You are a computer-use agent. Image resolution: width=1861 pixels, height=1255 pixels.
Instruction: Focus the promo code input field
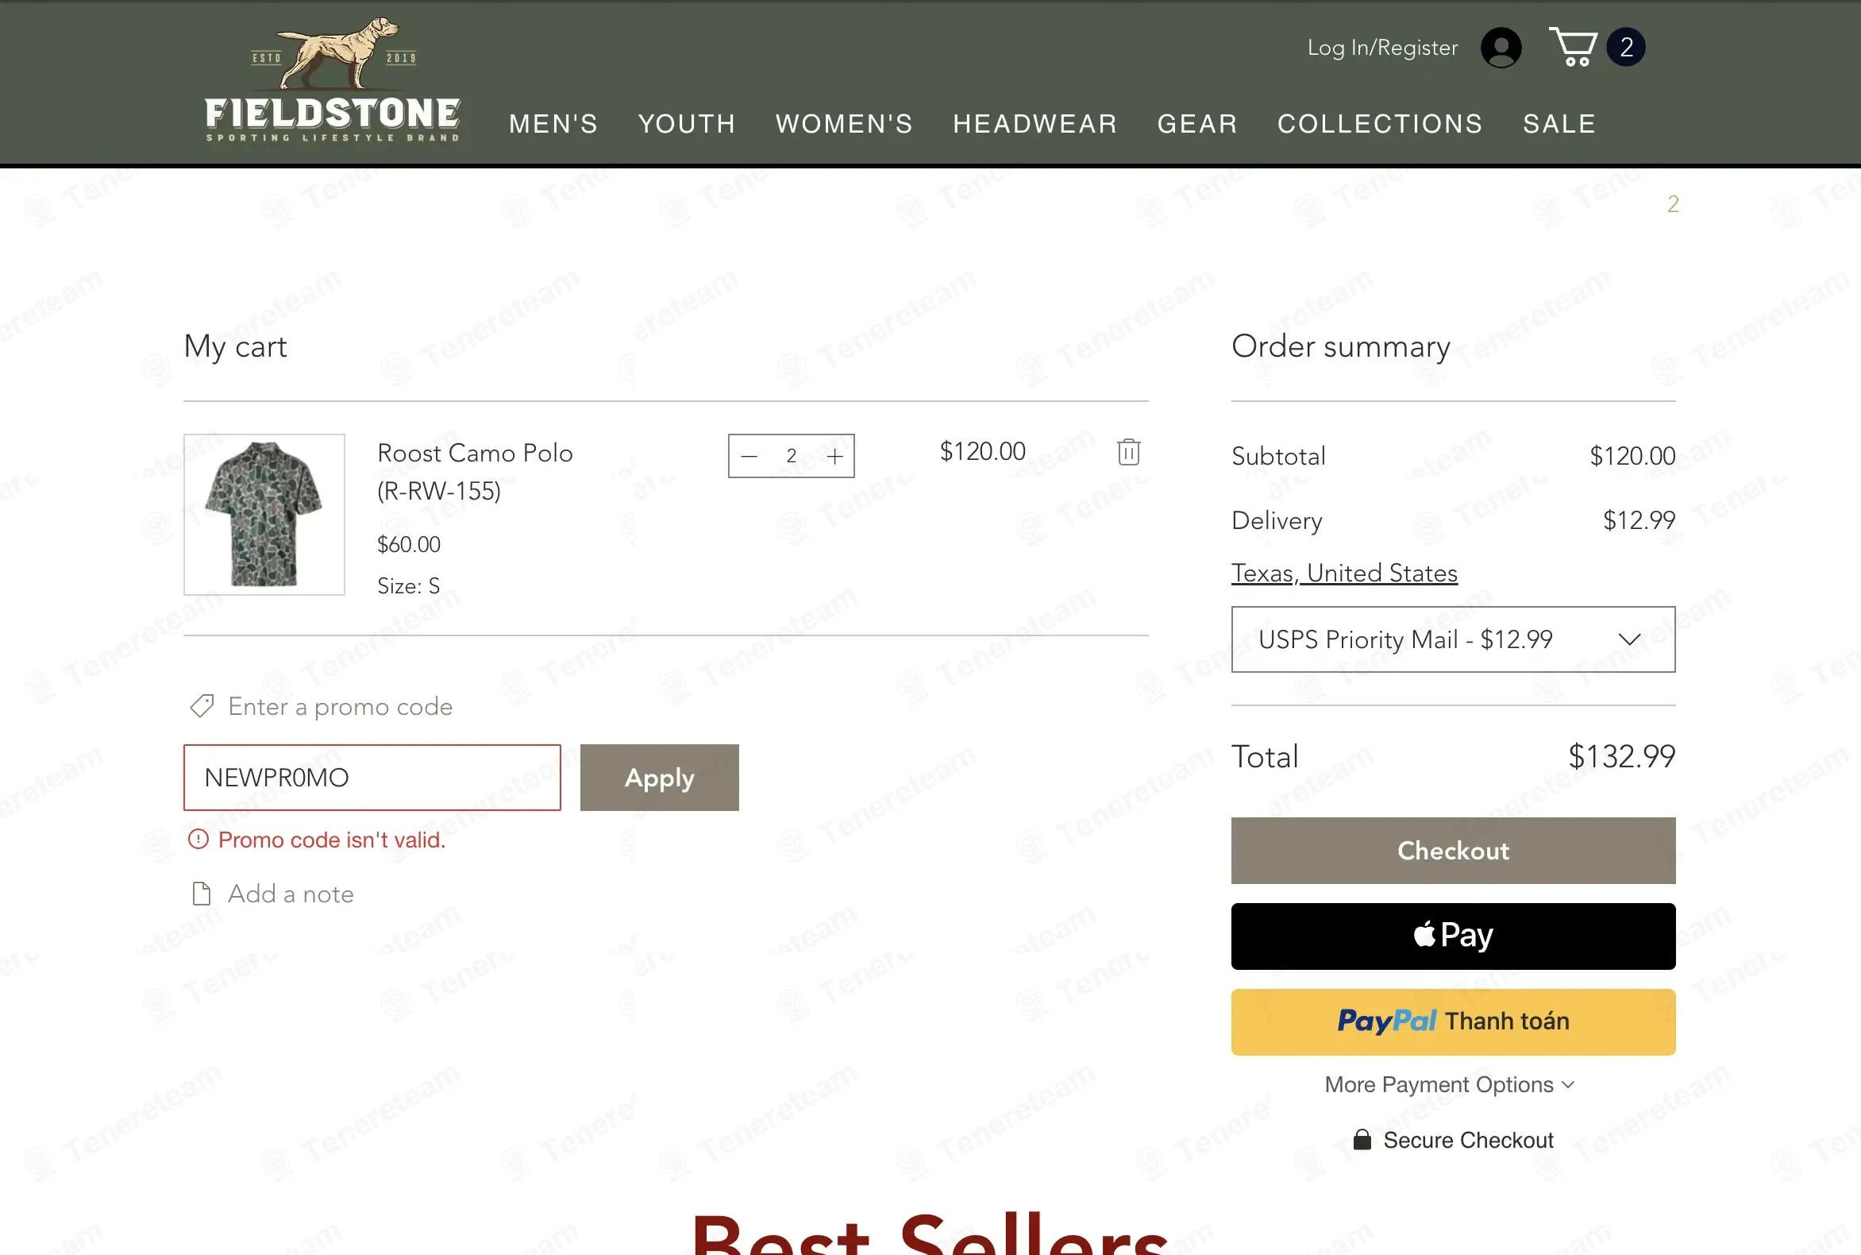(372, 777)
